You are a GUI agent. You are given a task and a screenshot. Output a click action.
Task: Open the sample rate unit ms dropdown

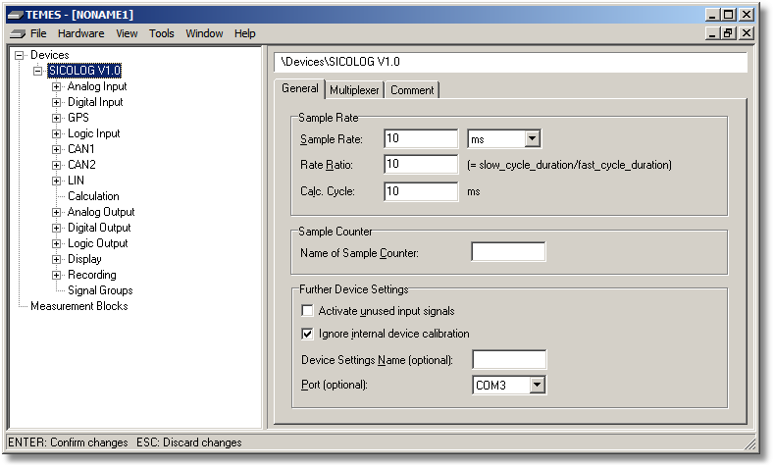(x=532, y=138)
